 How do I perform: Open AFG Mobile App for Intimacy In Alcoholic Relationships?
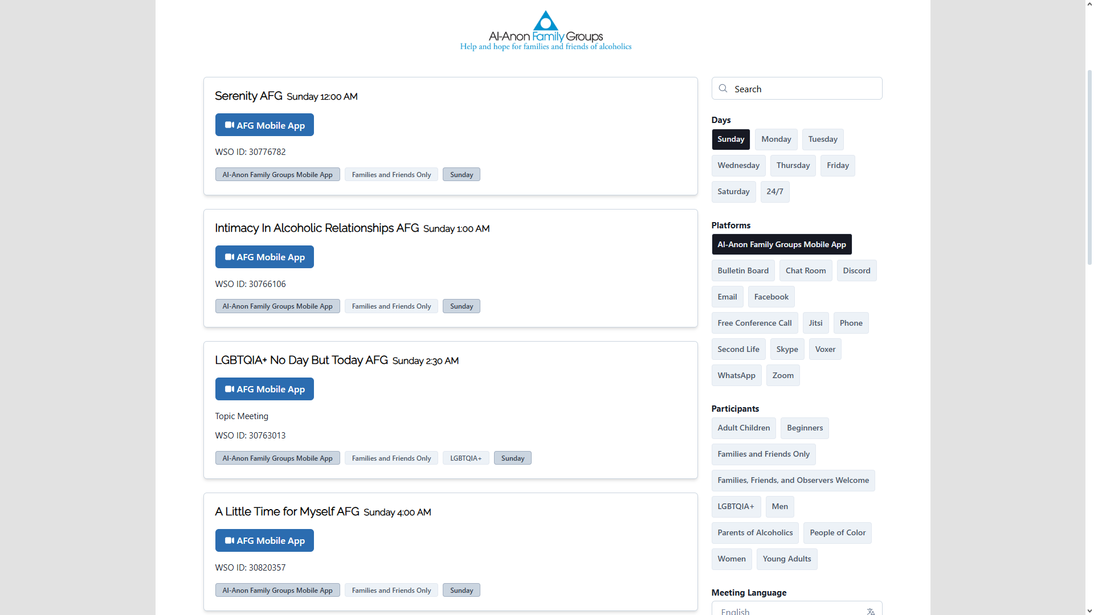click(x=264, y=257)
